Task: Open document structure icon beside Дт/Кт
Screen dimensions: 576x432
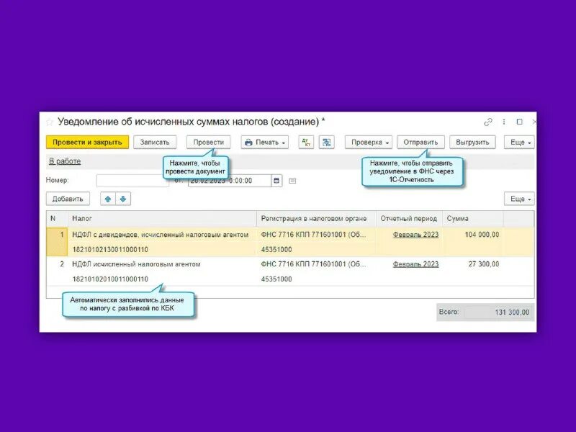Action: [x=326, y=142]
